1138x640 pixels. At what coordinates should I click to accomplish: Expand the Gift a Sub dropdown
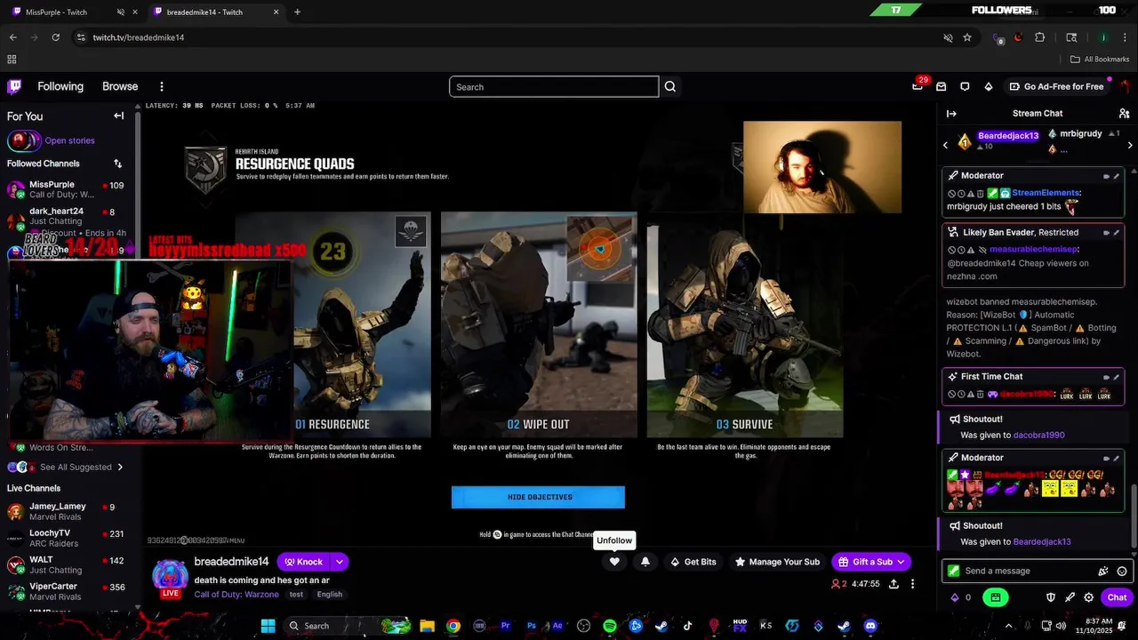click(901, 562)
